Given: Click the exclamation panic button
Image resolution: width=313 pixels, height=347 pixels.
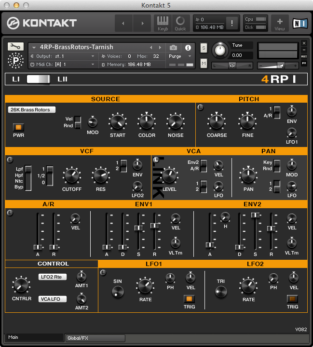Looking at the screenshot, I should point(232,23).
